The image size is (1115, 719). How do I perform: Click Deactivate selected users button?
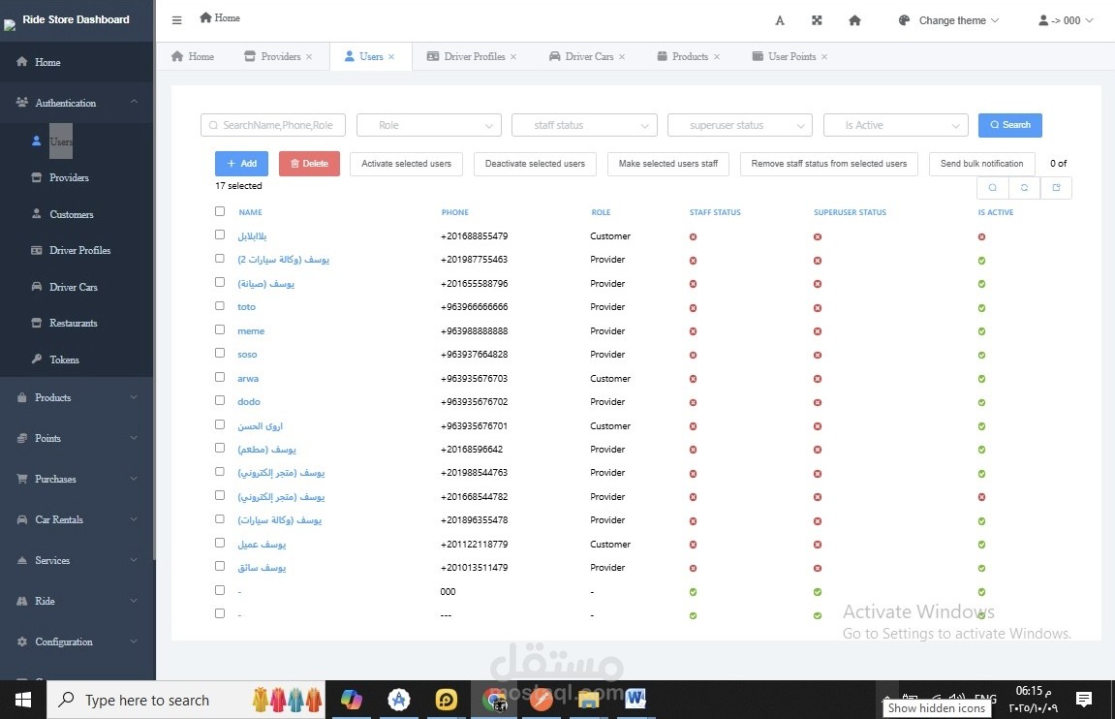[535, 164]
